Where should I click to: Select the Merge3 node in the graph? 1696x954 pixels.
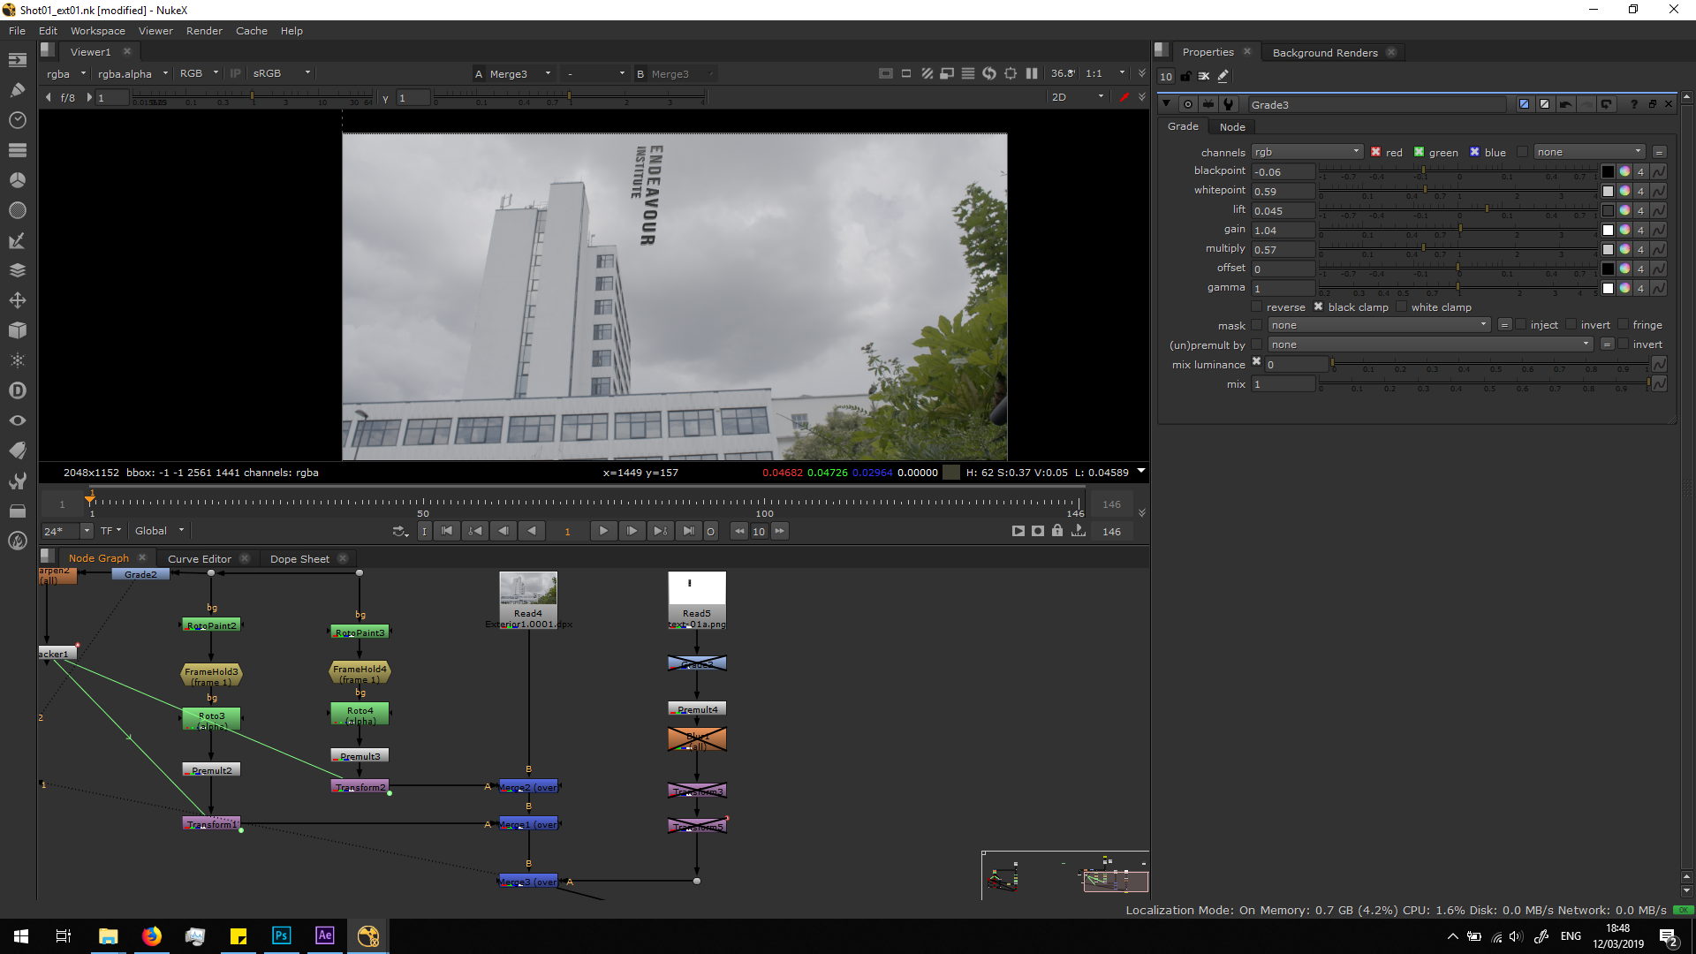point(527,882)
